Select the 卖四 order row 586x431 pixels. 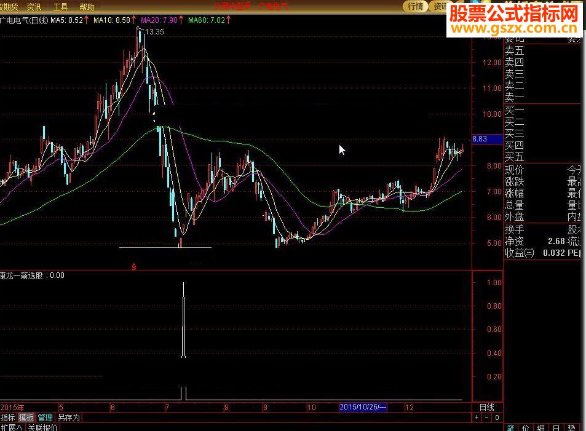514,62
